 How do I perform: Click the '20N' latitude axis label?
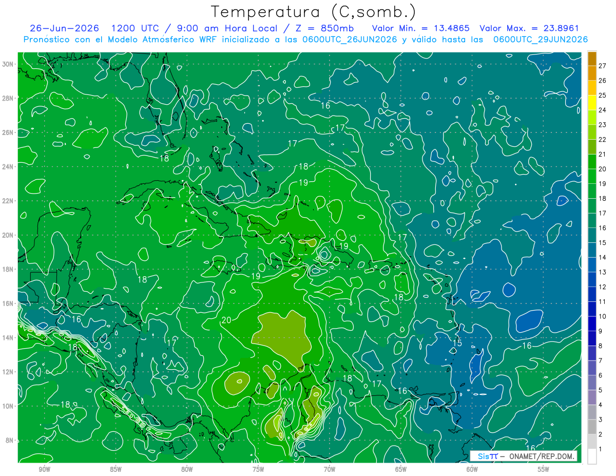point(8,235)
